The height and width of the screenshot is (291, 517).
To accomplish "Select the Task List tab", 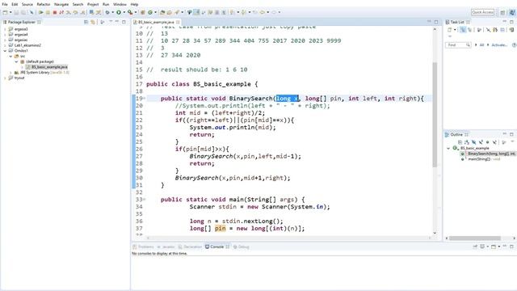I will tap(457, 22).
